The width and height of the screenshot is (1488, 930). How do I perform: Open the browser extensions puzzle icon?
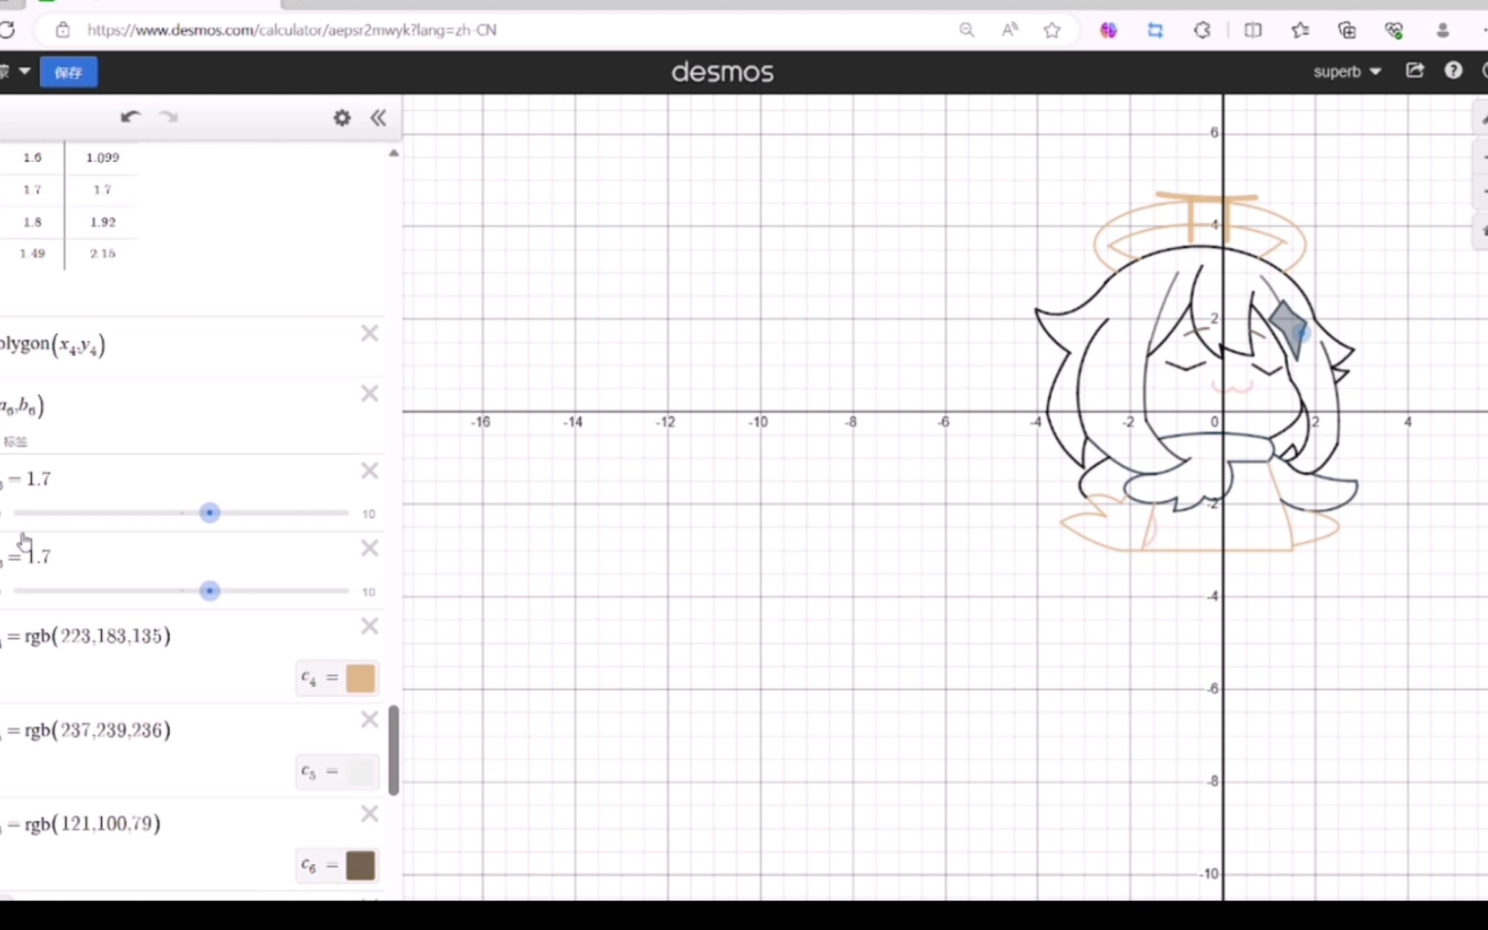tap(1202, 30)
